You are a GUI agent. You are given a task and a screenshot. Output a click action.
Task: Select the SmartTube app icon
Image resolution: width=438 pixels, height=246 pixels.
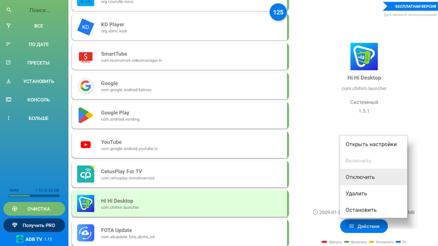[x=85, y=57]
